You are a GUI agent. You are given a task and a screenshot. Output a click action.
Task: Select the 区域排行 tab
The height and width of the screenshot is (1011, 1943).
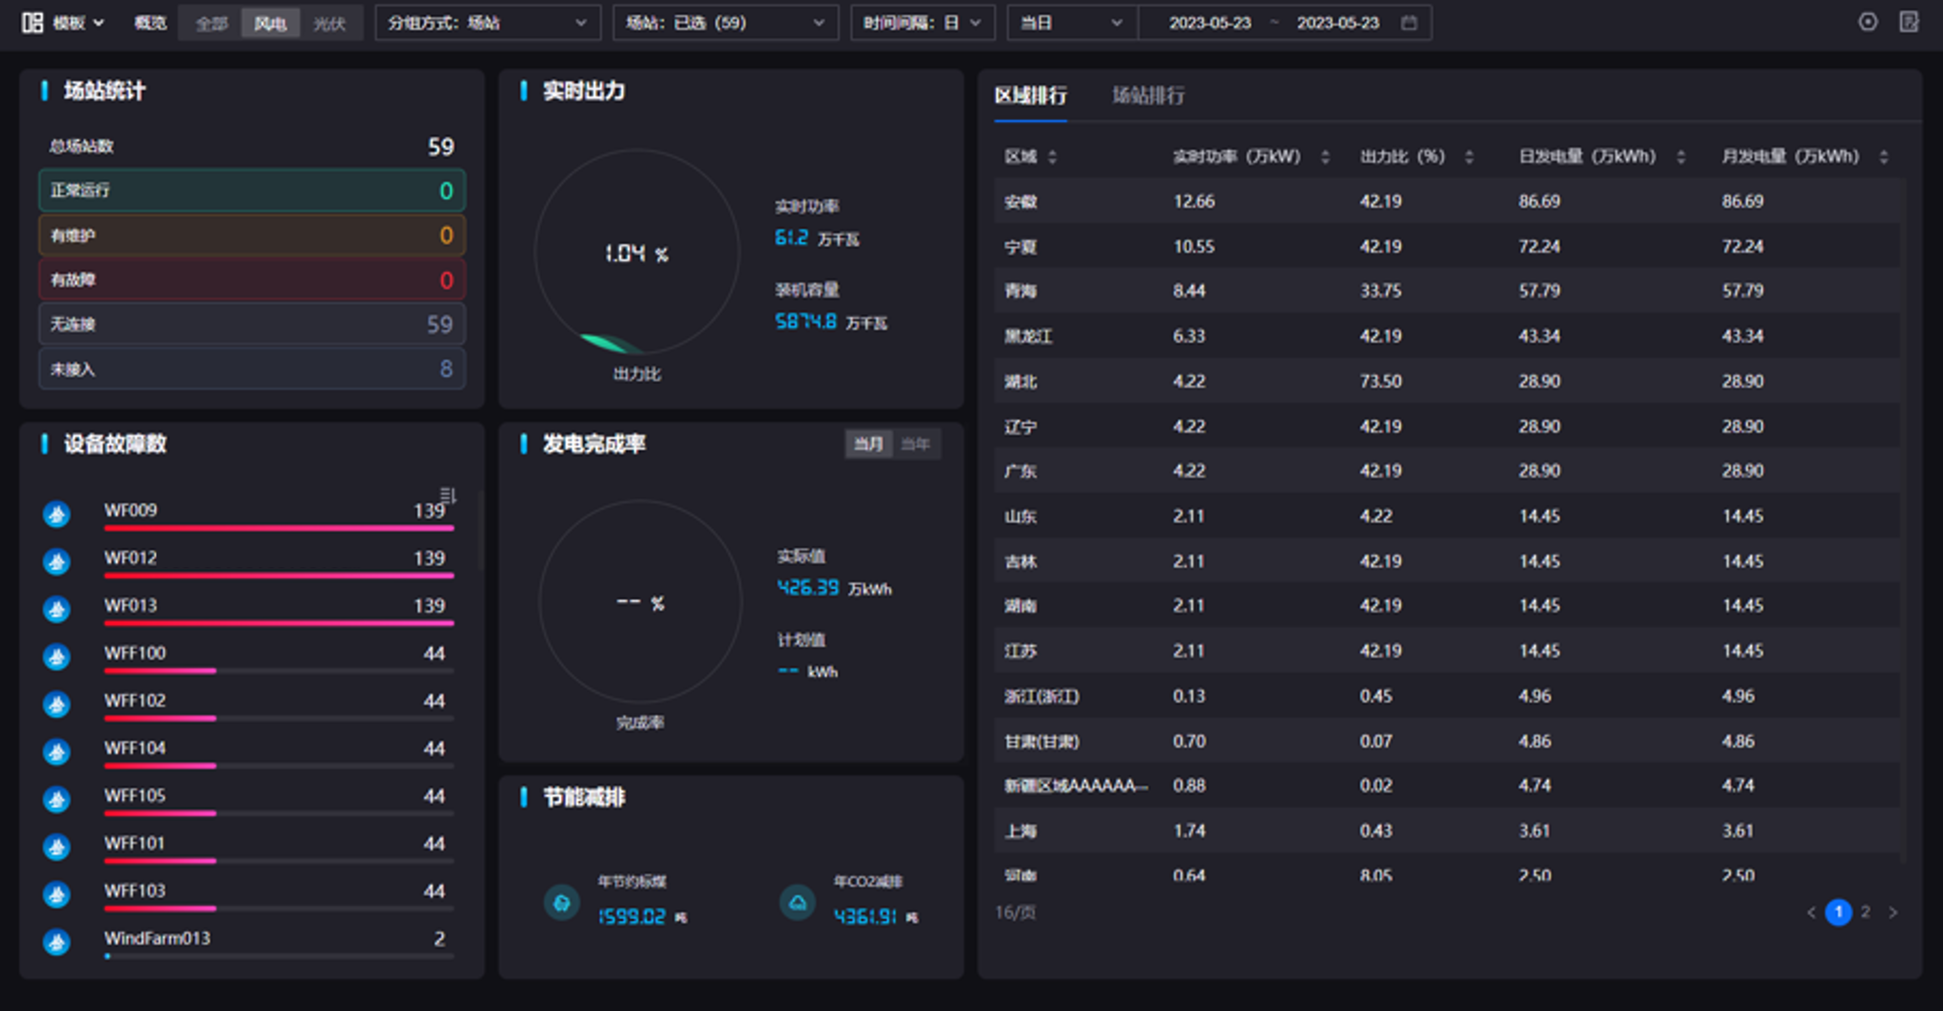pos(1030,96)
